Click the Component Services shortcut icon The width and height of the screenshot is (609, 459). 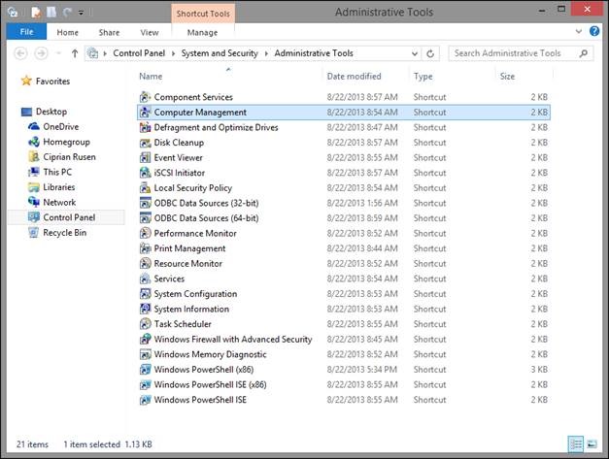click(146, 97)
